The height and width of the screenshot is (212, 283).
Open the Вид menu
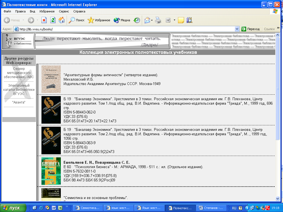pos(33,11)
